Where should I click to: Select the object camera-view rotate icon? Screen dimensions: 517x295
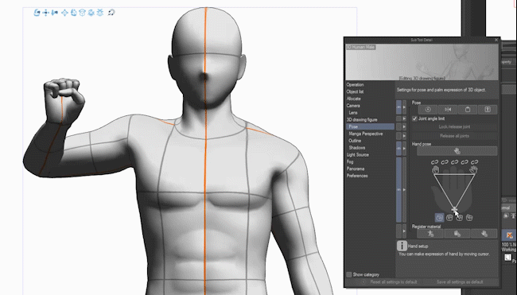tap(74, 13)
